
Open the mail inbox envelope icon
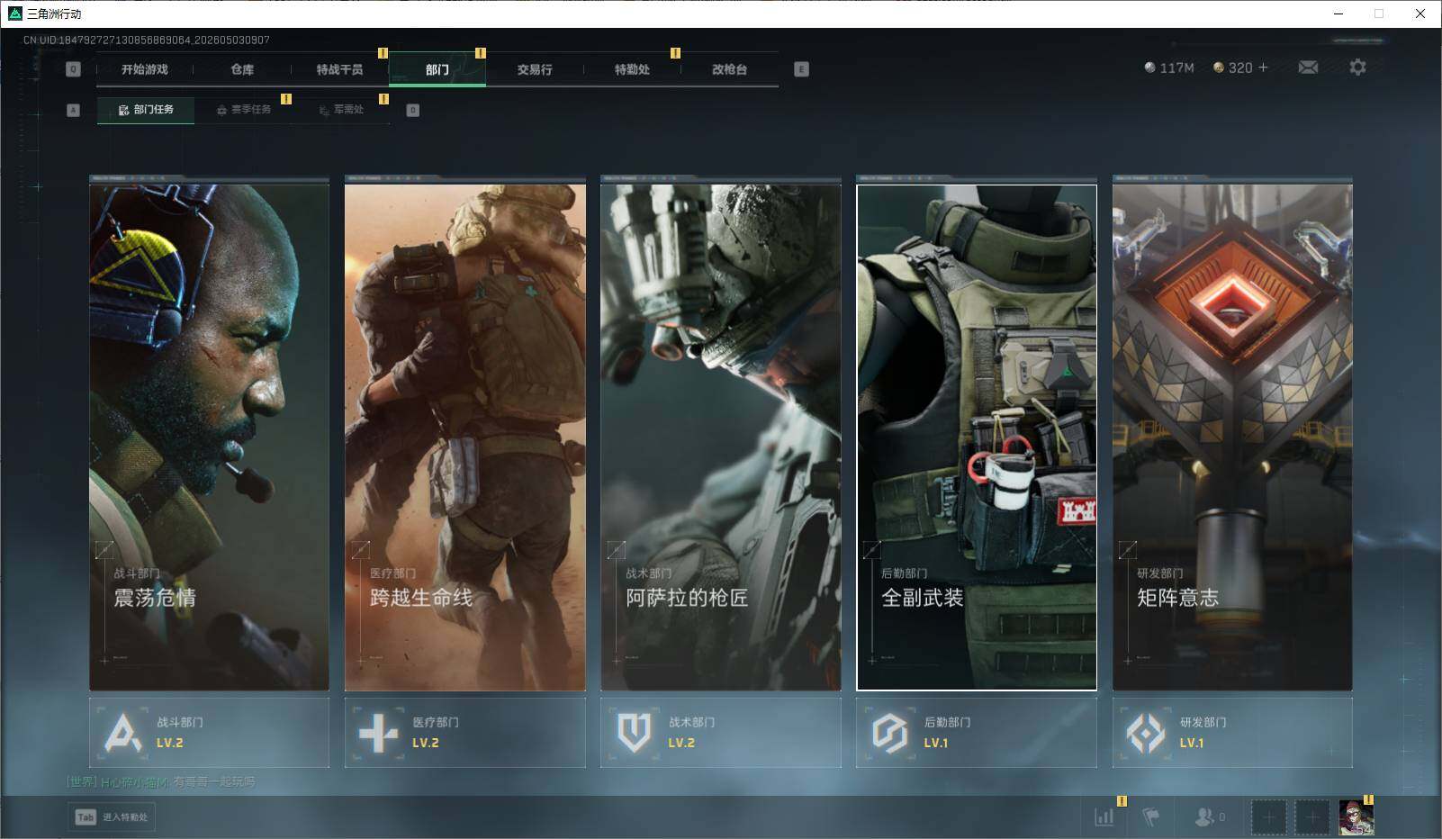click(1308, 68)
